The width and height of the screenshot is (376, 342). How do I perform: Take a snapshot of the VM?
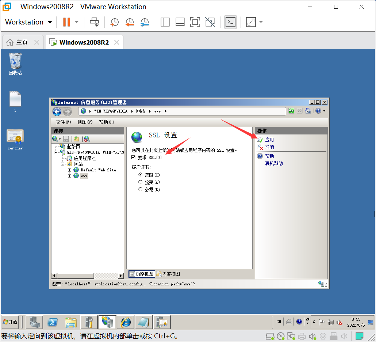point(114,22)
